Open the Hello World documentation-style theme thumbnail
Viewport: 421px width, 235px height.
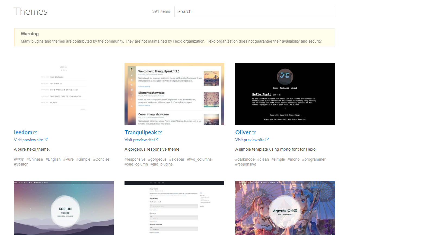174,208
